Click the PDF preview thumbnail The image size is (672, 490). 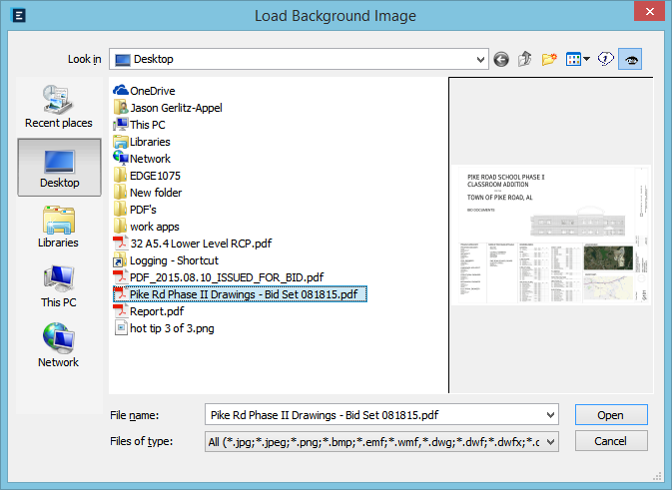point(550,236)
